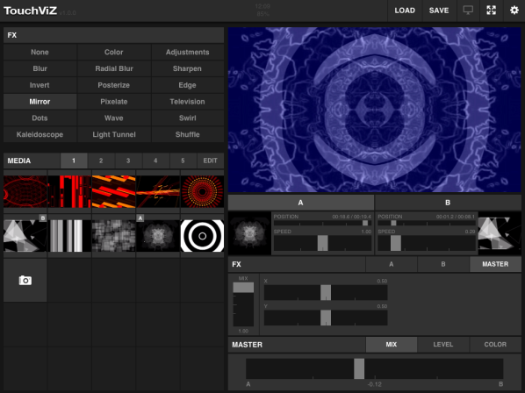Image resolution: width=525 pixels, height=393 pixels.
Task: Toggle fullscreen preview icon
Action: click(x=491, y=11)
